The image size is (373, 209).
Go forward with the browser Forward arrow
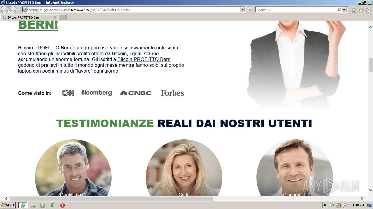point(13,10)
